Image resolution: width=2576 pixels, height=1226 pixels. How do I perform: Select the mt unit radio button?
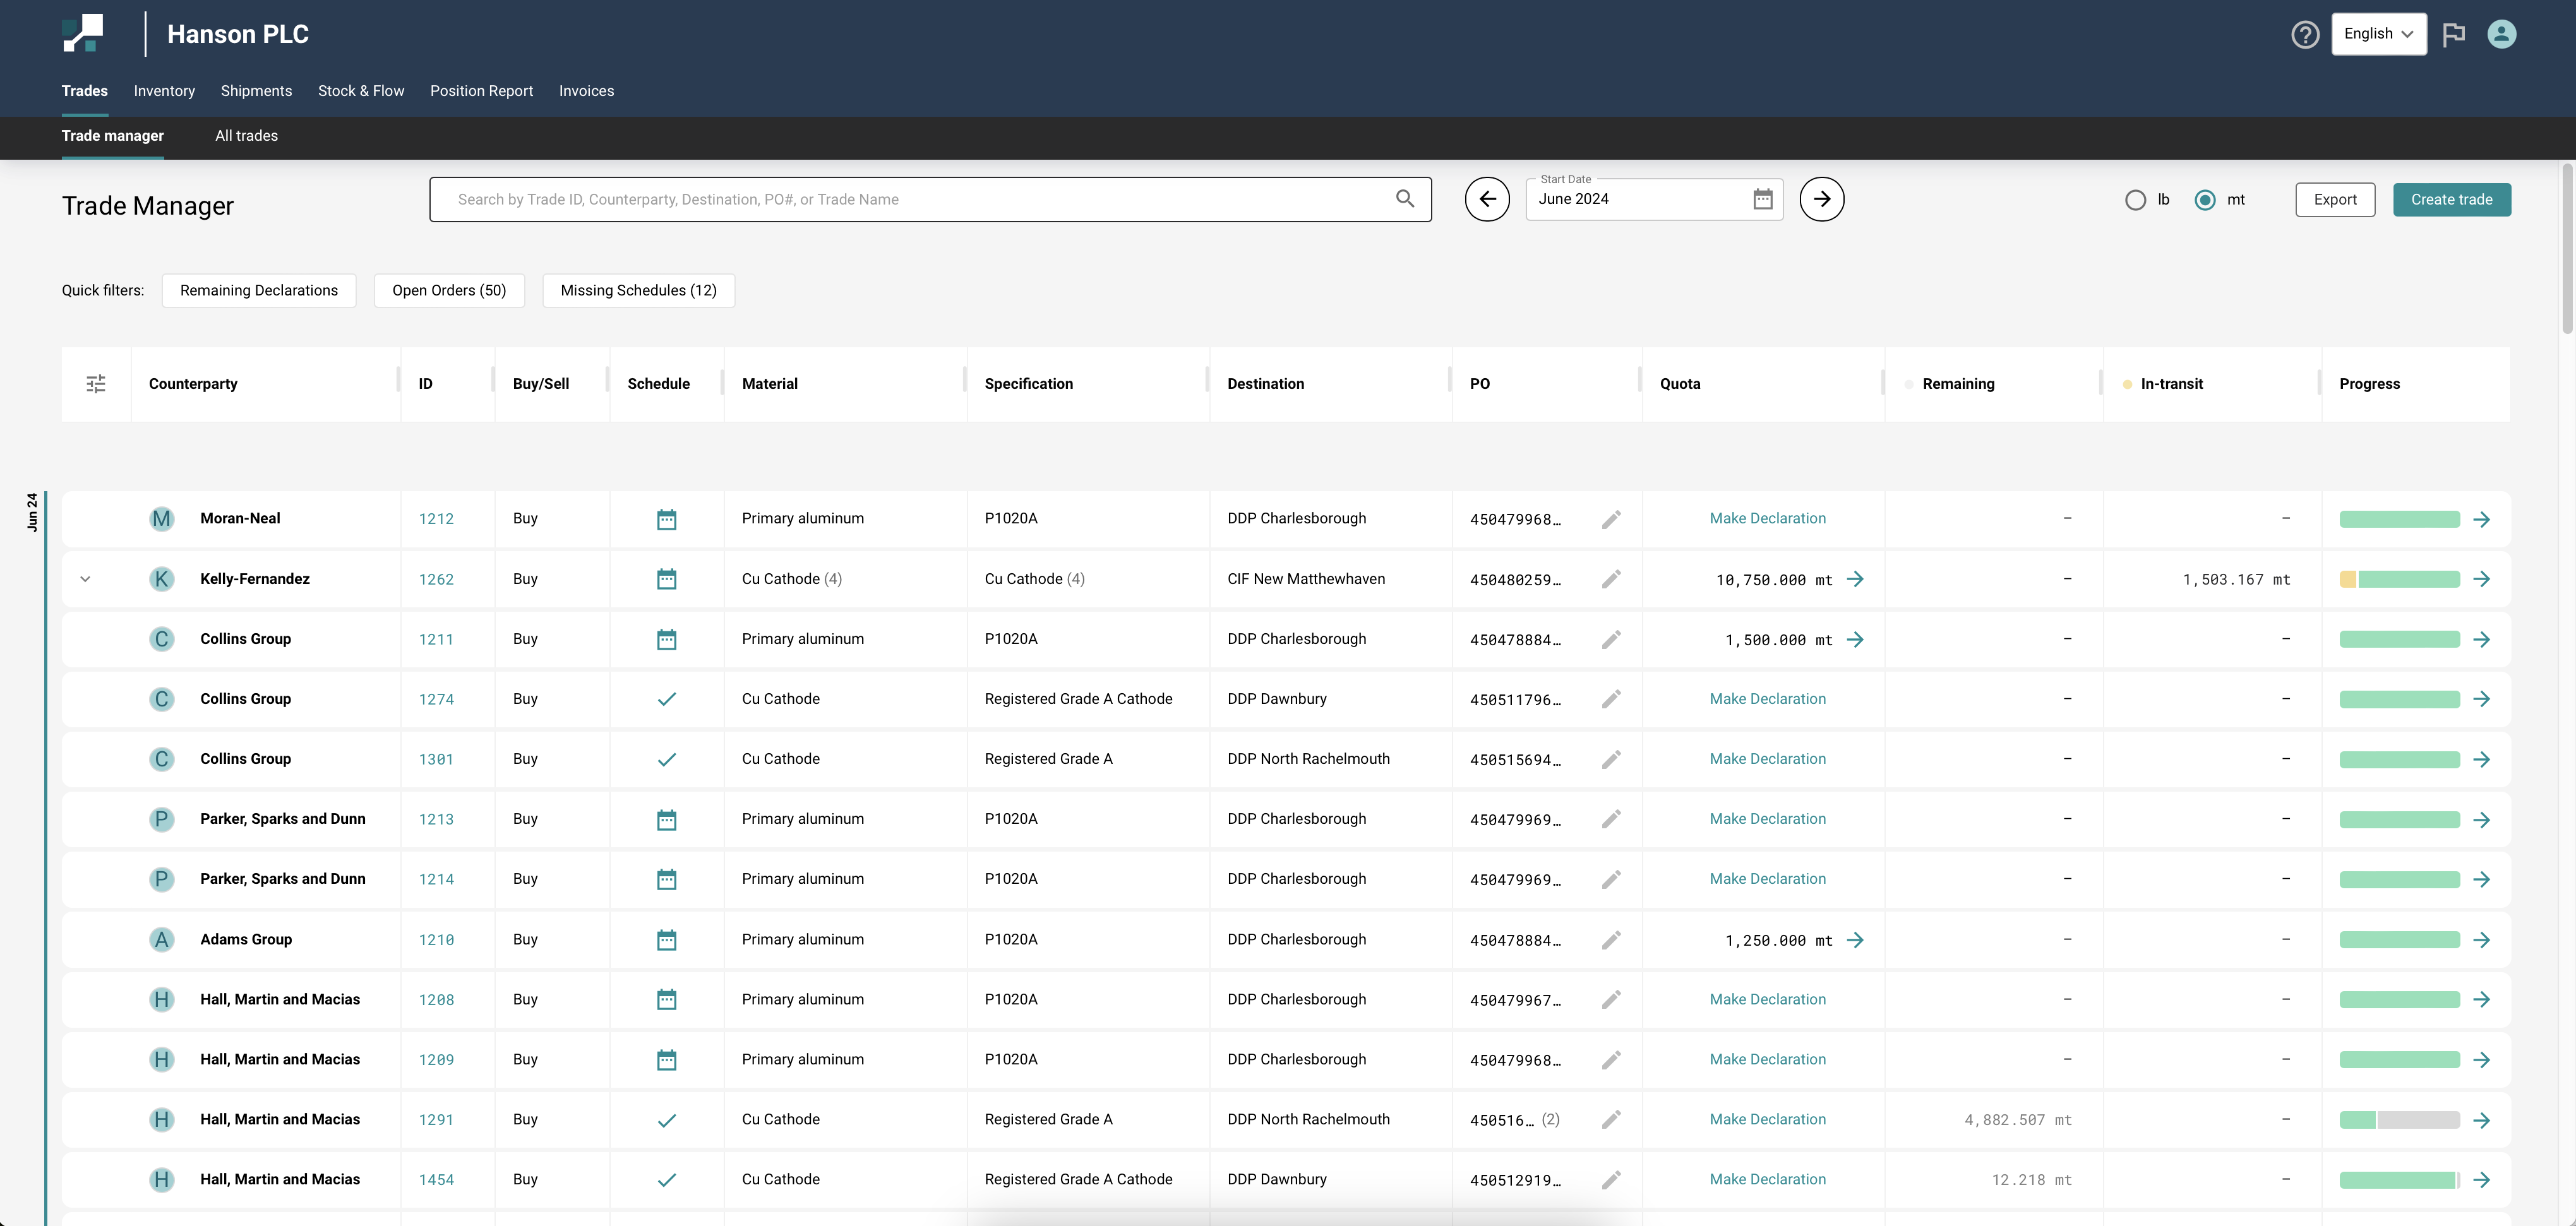(x=2204, y=200)
